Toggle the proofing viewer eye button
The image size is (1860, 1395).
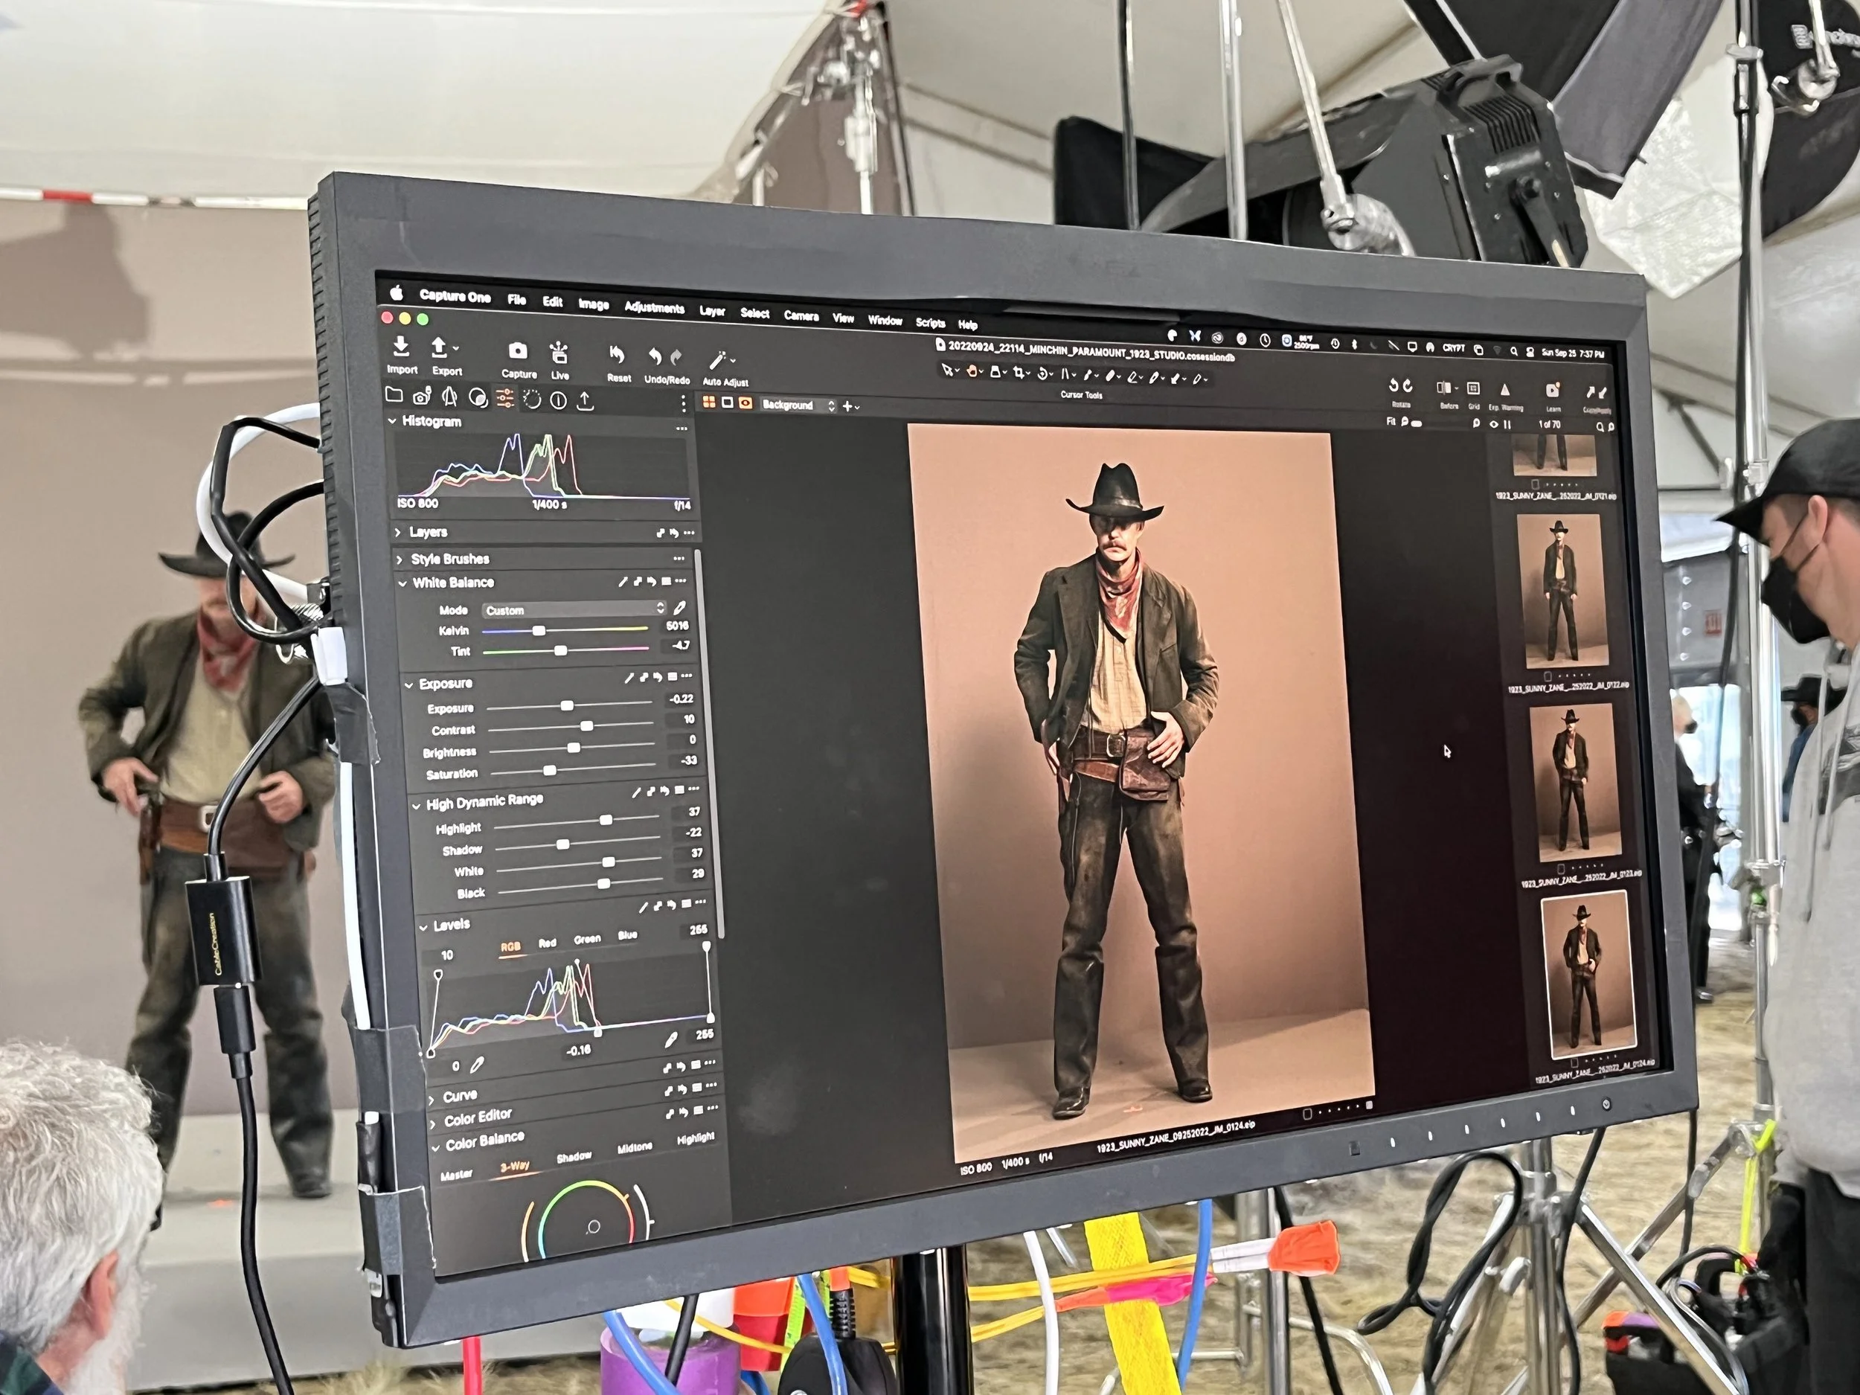[x=745, y=403]
